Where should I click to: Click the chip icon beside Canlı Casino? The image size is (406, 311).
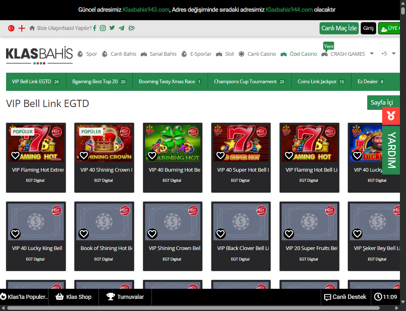coord(241,54)
